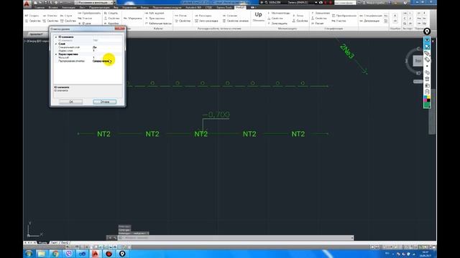The height and width of the screenshot is (258, 460).
Task: Switch to the Главная ribbon tab
Action: [39, 8]
